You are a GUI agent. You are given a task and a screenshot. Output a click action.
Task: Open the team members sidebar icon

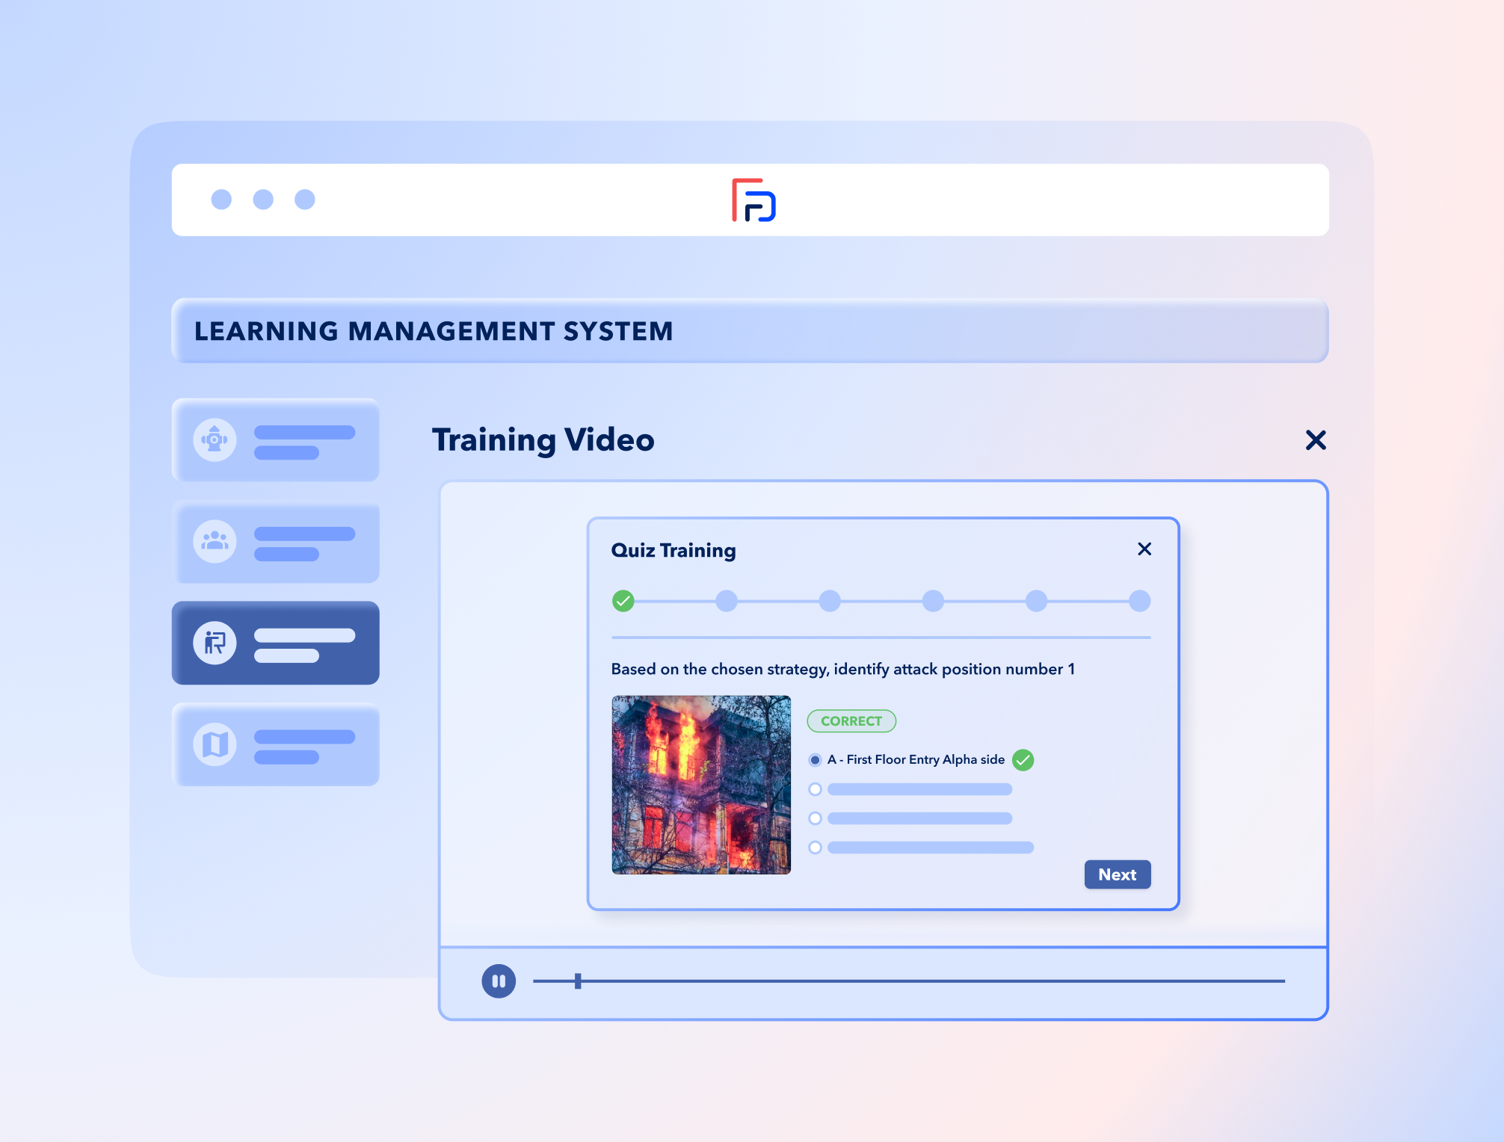[215, 541]
